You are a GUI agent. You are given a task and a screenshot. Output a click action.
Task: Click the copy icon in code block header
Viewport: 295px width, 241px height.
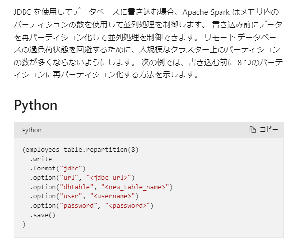point(253,130)
